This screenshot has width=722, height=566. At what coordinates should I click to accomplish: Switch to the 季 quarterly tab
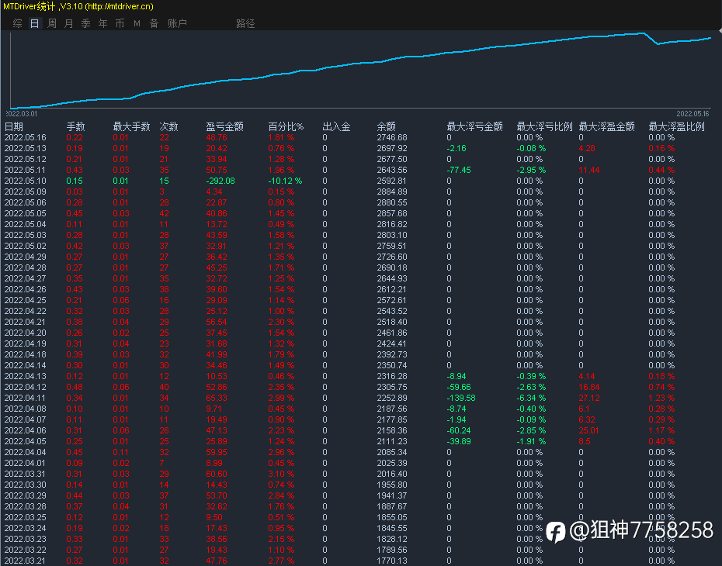tap(85, 23)
